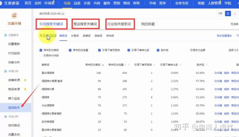This screenshot has width=239, height=137.
Task: Open the 竞店搜索关键词 tab
Action: tap(85, 24)
